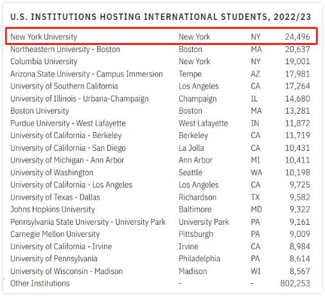Select the Seattle city cell
Screen dimensions: 325x296
pos(190,173)
